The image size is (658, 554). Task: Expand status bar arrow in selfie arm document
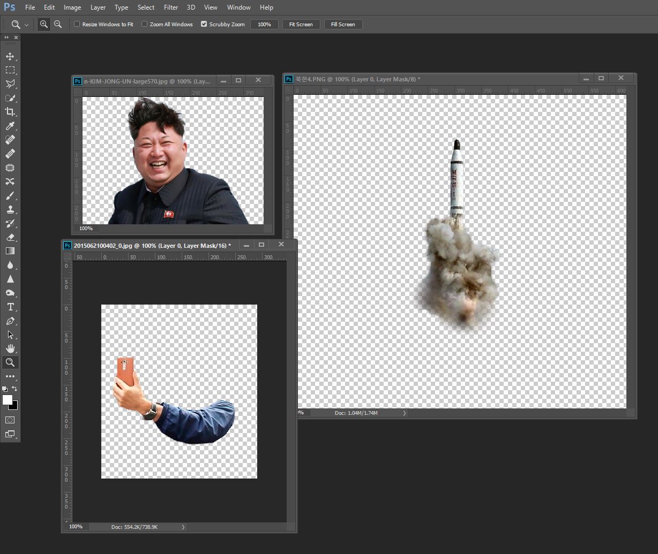(x=183, y=527)
